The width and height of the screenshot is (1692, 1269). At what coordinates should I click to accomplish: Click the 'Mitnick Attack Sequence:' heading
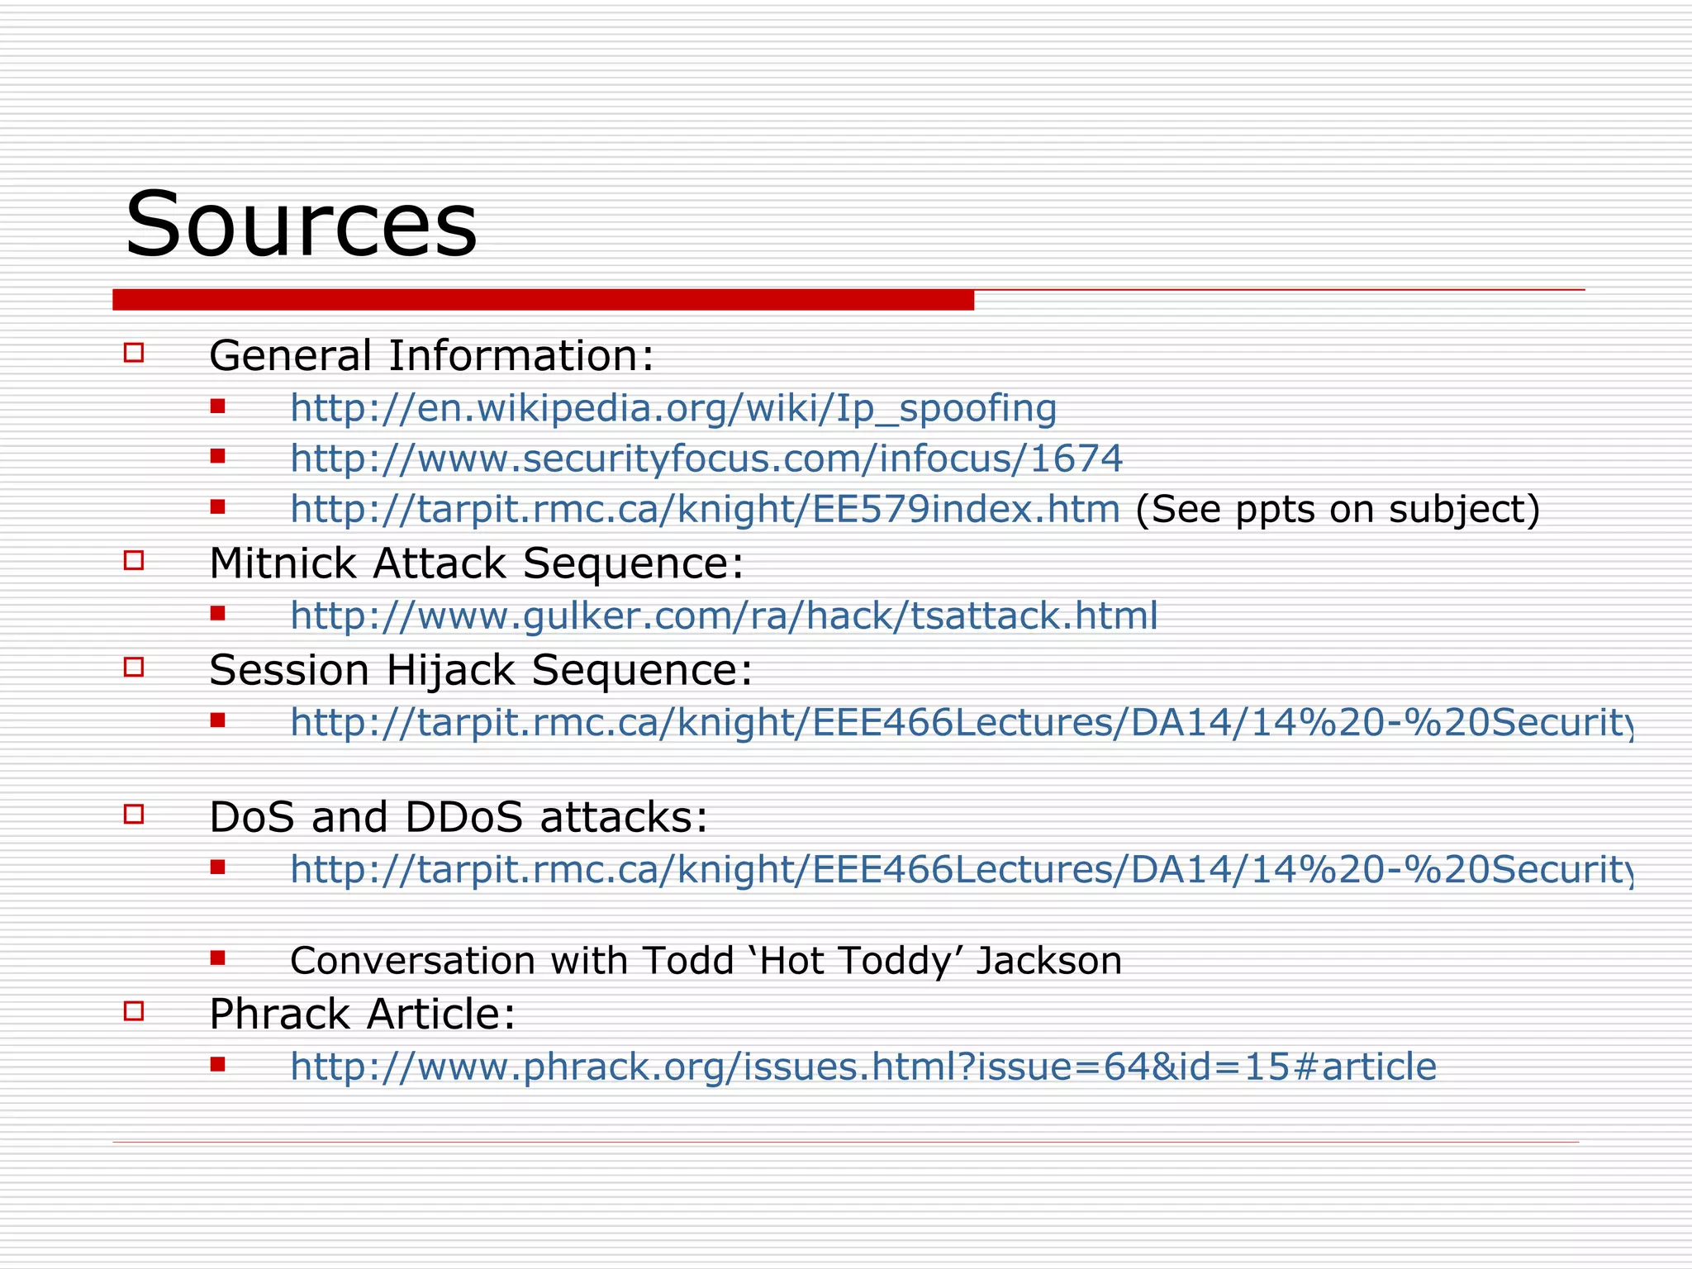click(x=477, y=563)
